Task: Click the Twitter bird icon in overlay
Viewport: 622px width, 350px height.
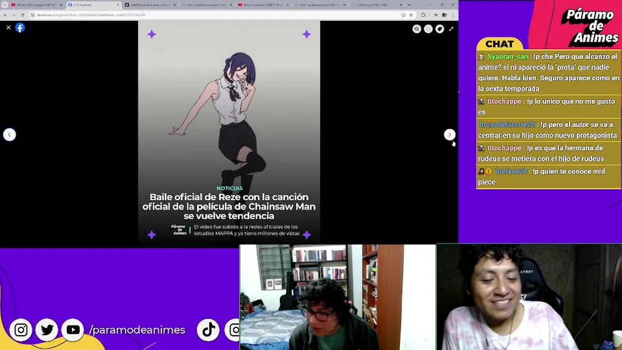Action: pos(47,330)
